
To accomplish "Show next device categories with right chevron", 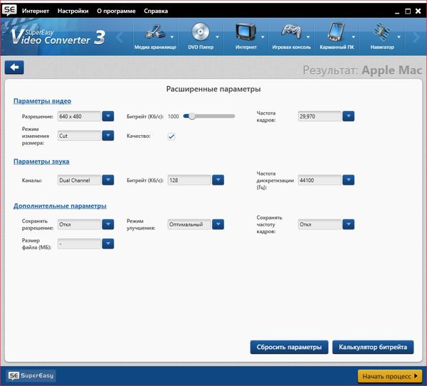I will [416, 37].
